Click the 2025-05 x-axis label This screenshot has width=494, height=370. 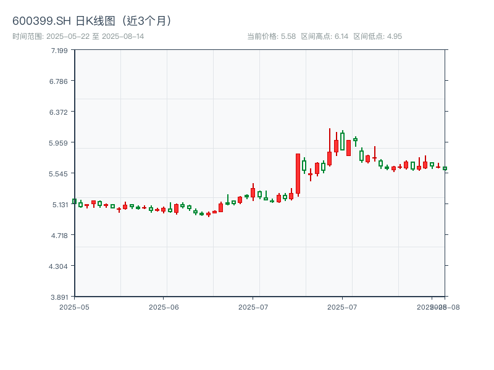click(x=74, y=307)
